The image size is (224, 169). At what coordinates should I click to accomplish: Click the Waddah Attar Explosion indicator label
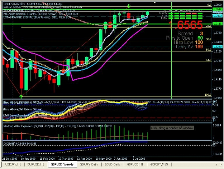58,126
